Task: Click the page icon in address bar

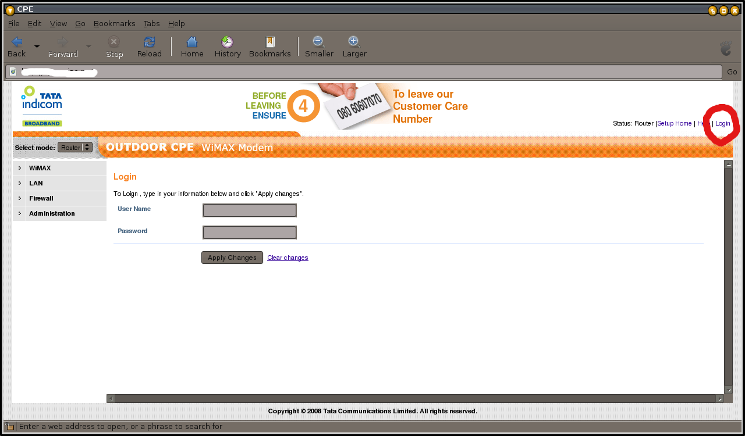Action: point(13,72)
